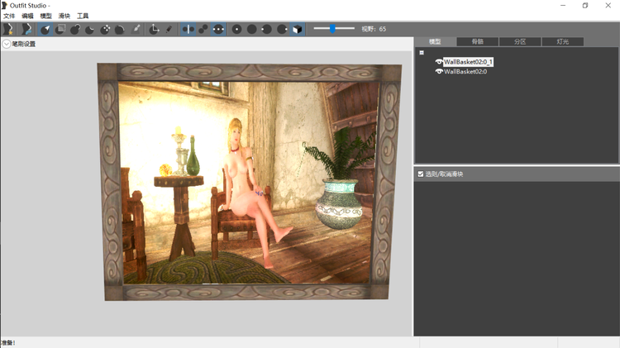
Task: Click the New Project toolbar icon
Action: click(x=8, y=29)
